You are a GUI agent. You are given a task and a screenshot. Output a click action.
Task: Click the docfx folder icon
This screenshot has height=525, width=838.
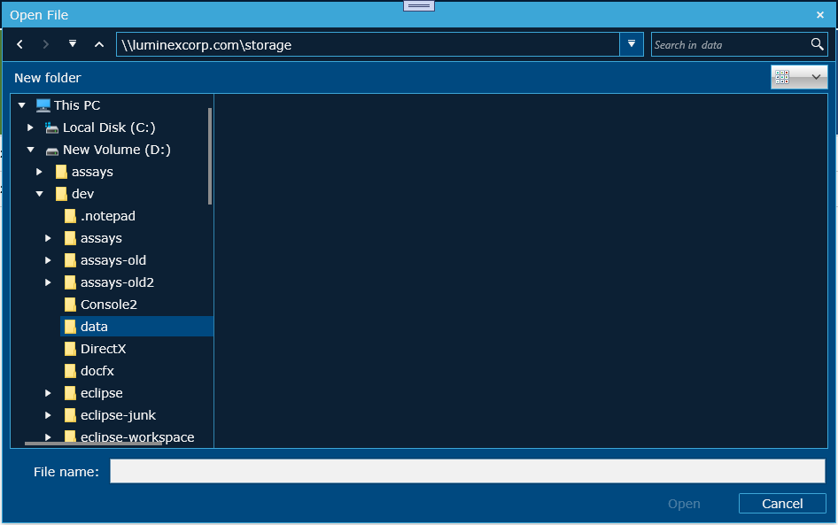(70, 371)
